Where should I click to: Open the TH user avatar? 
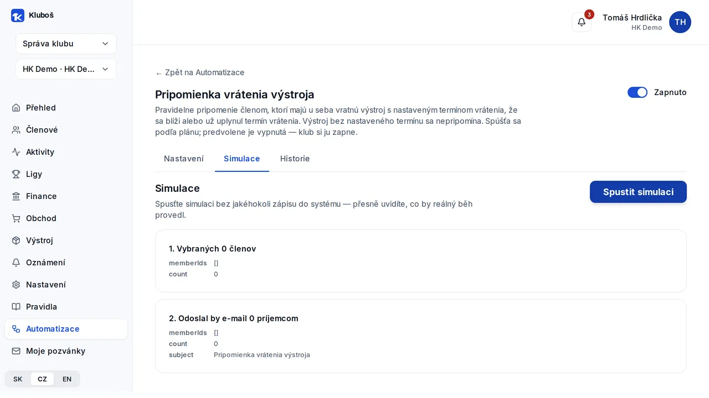[680, 22]
